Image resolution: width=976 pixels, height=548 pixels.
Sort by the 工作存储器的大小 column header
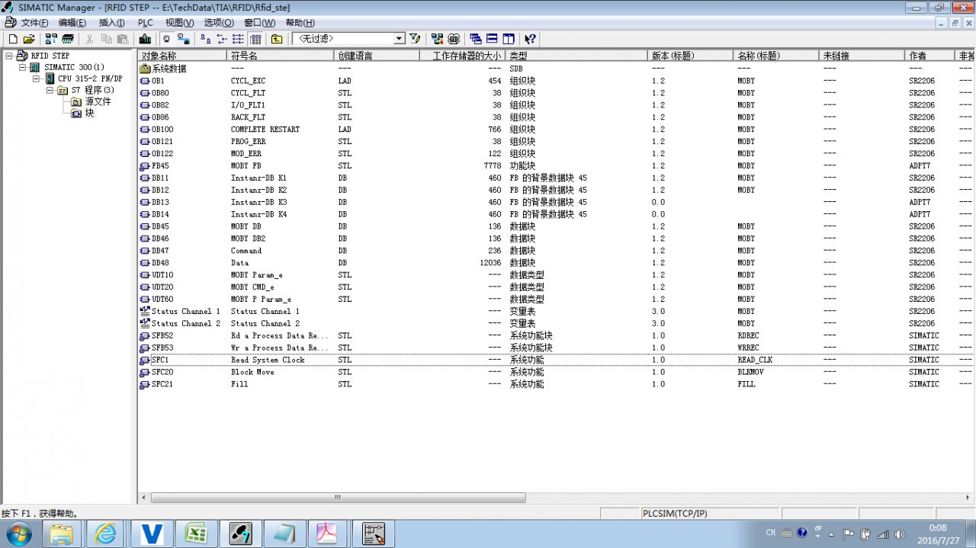(x=462, y=56)
